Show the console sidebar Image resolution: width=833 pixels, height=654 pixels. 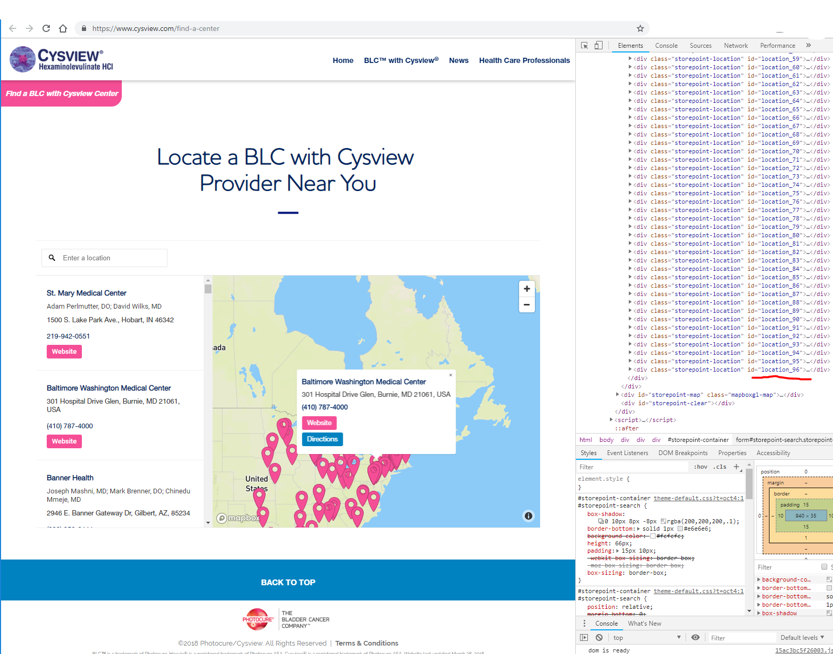[584, 638]
